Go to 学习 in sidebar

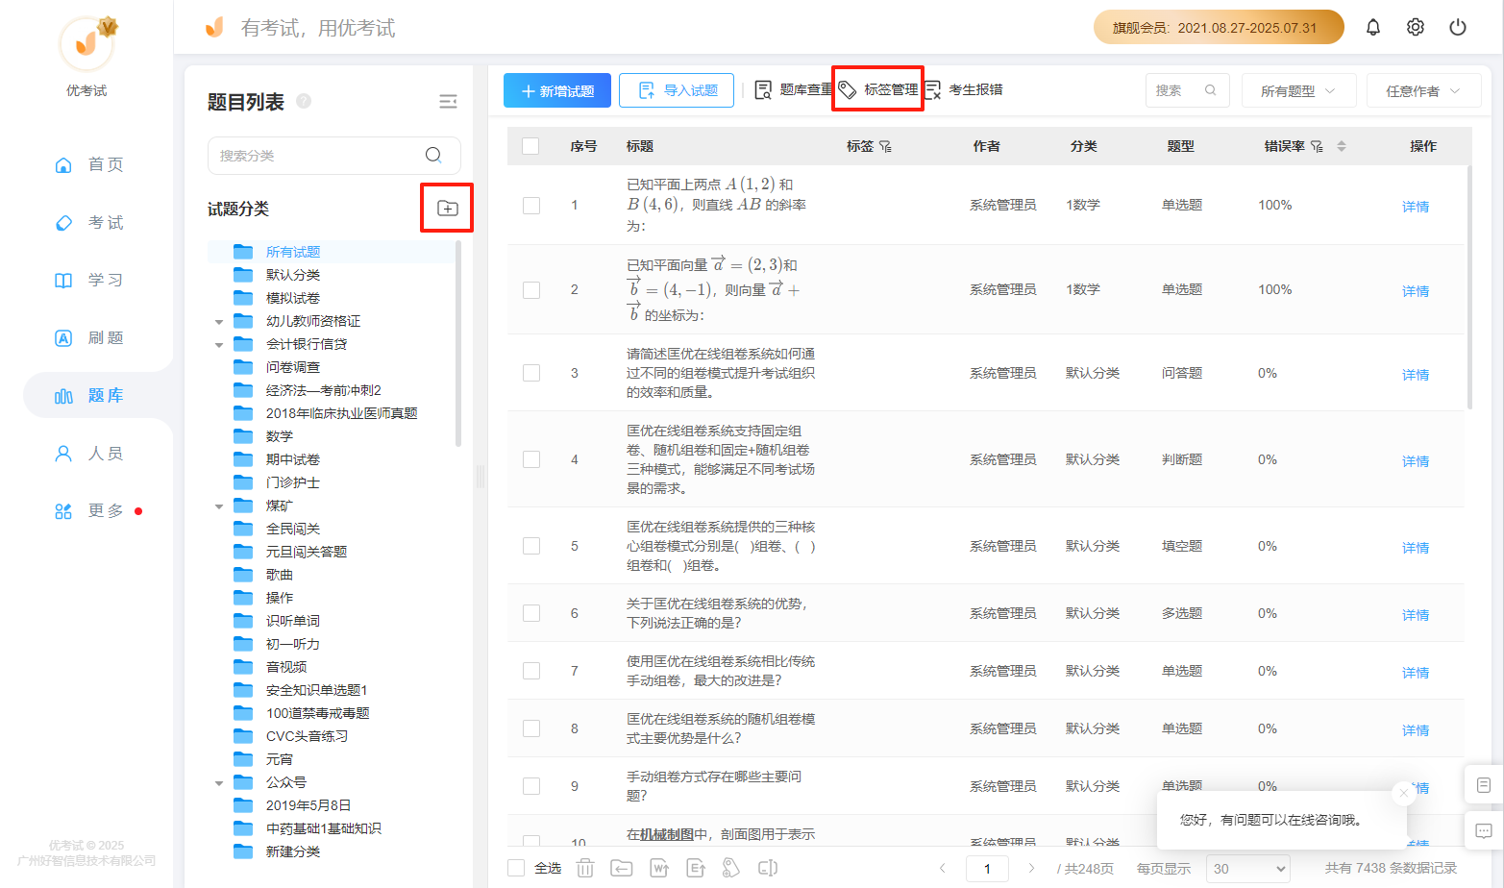point(89,280)
